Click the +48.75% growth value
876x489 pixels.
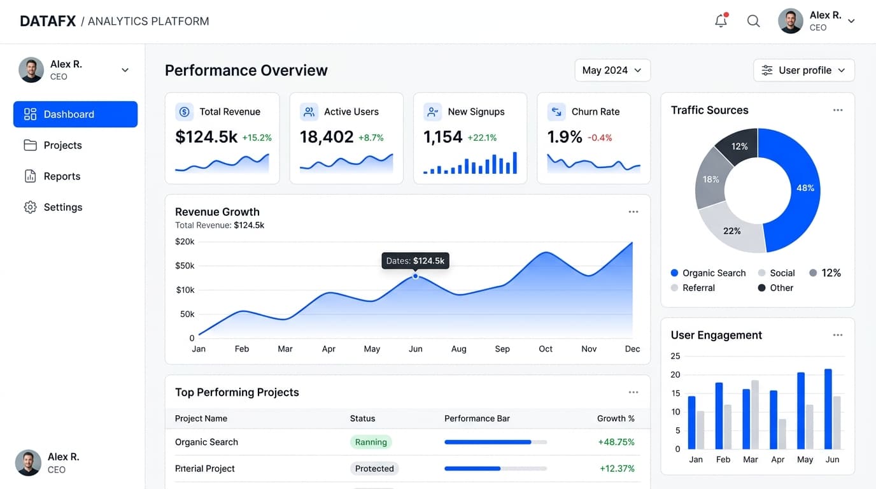coord(616,442)
